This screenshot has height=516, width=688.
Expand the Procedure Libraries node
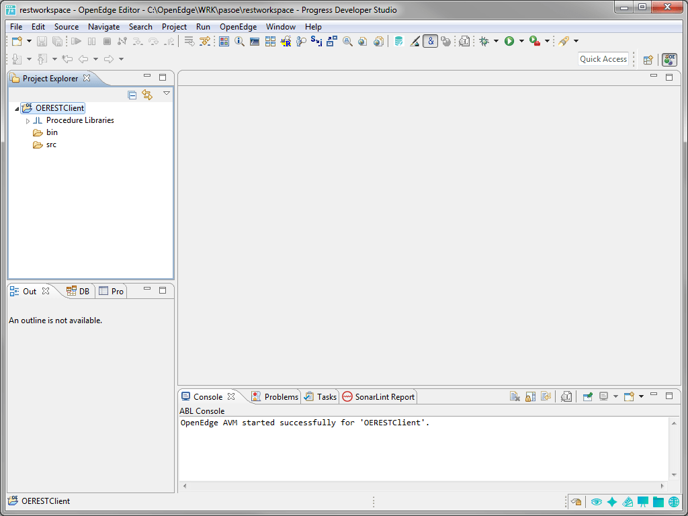tap(28, 121)
